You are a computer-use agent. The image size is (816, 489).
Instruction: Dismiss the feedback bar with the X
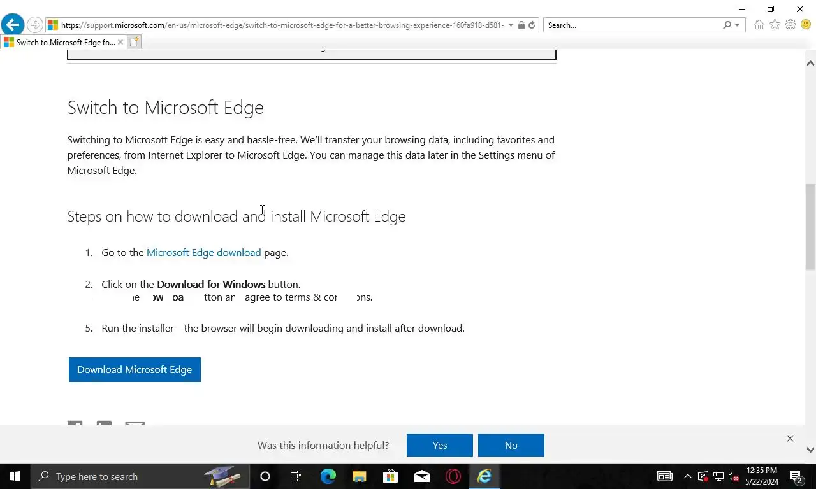790,438
